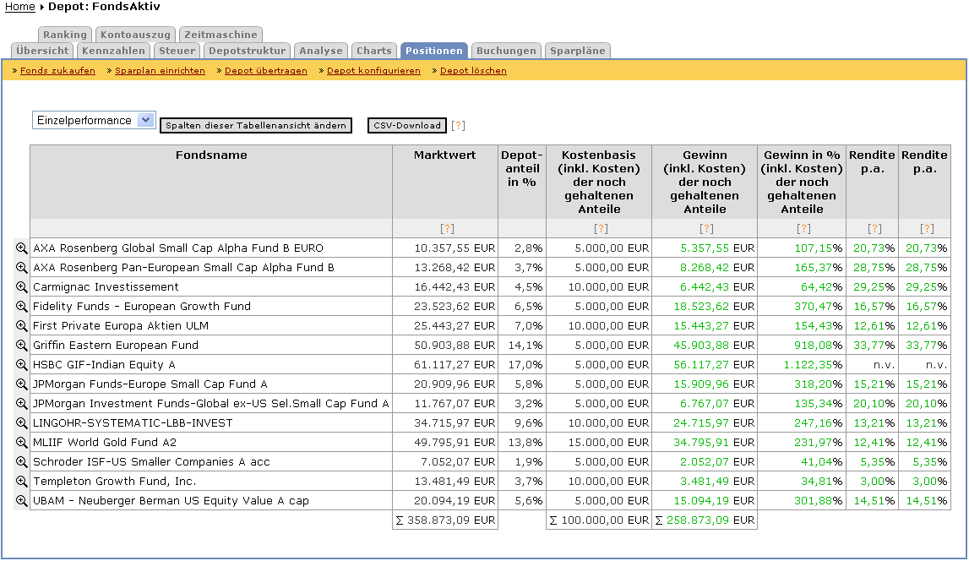Click the Fonds zukaufen link
The height and width of the screenshot is (561, 969).
coord(57,71)
